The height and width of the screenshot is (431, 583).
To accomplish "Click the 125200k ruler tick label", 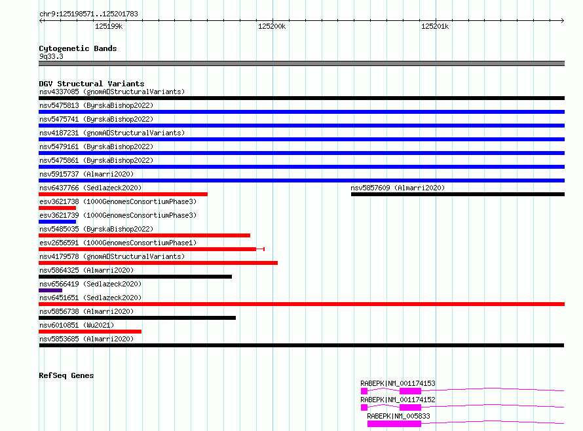I will coord(272,26).
